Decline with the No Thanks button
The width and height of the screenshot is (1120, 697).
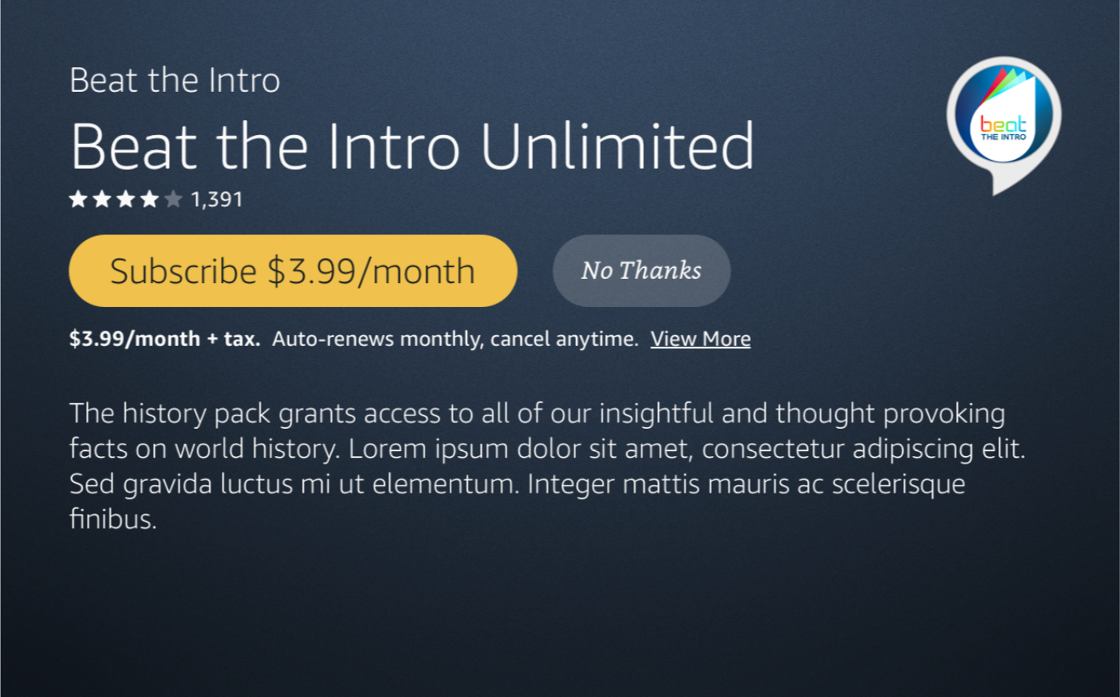[x=642, y=271]
